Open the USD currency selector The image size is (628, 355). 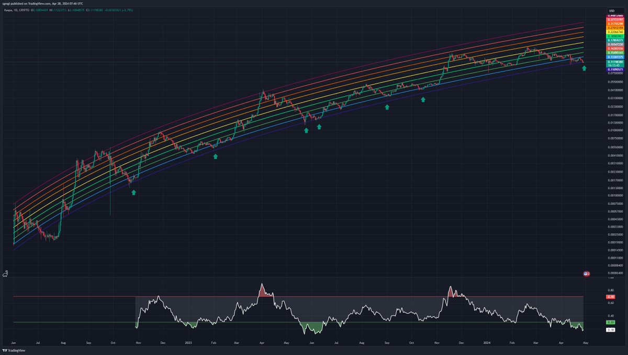point(615,10)
